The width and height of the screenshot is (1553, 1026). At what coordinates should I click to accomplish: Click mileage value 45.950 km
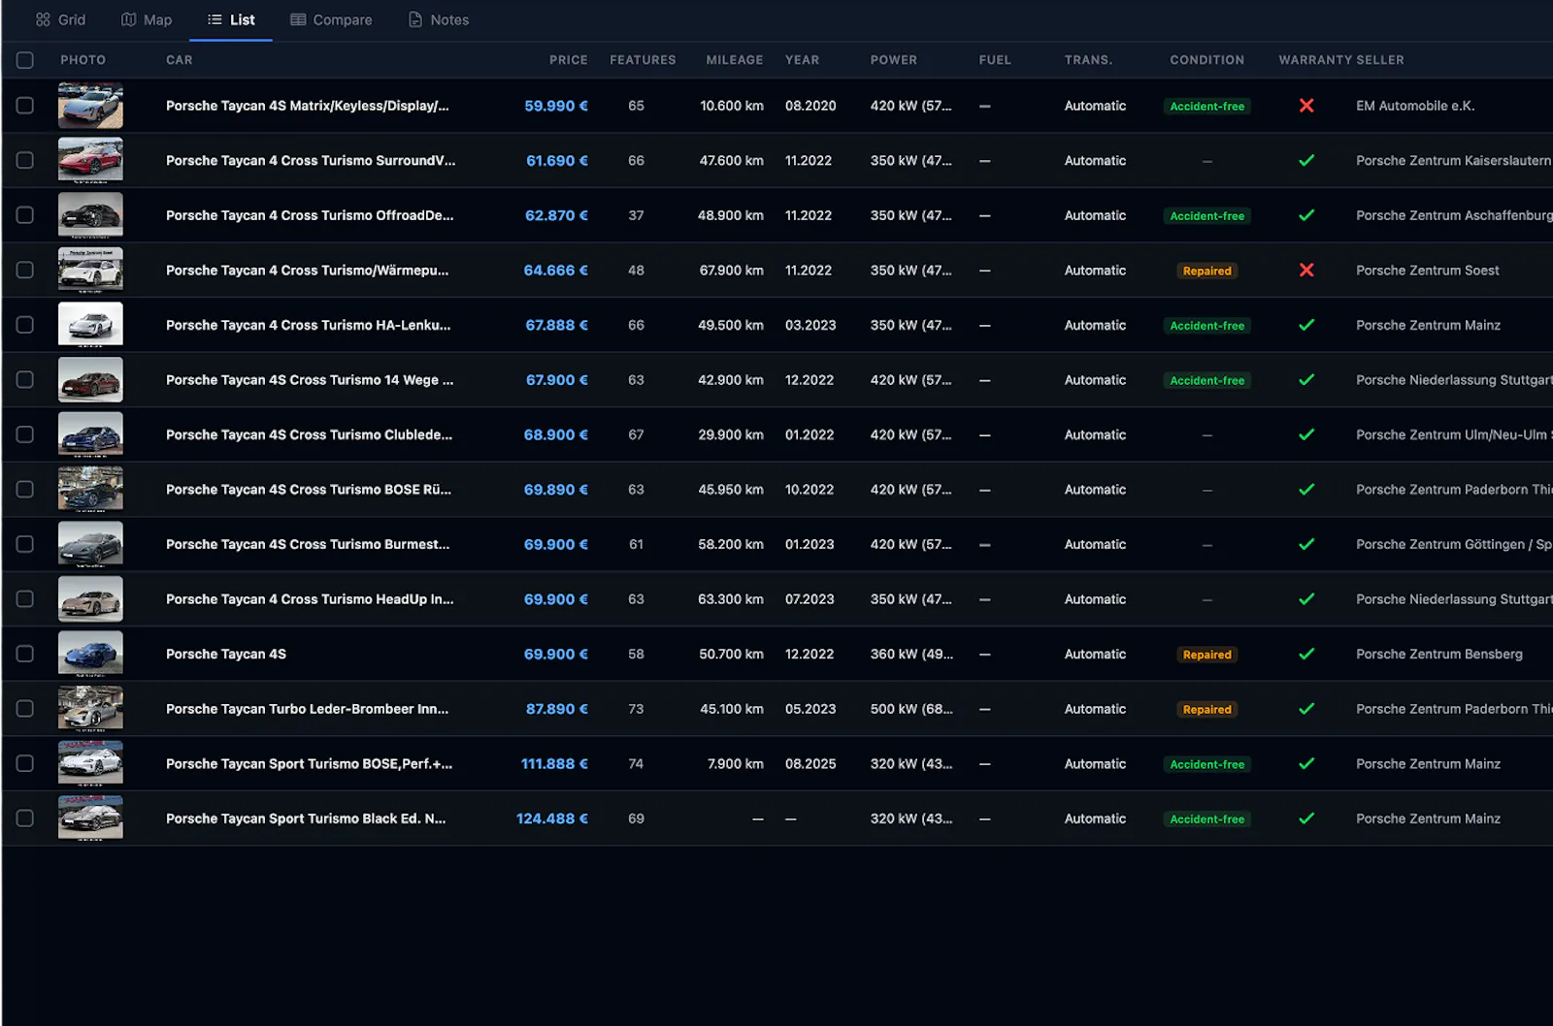[730, 490]
